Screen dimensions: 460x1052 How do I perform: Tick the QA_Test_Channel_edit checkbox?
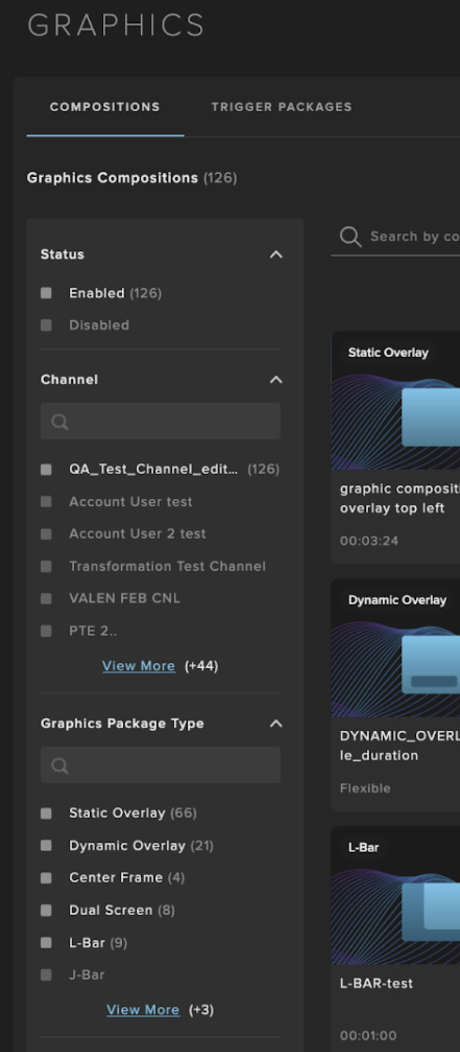(46, 469)
